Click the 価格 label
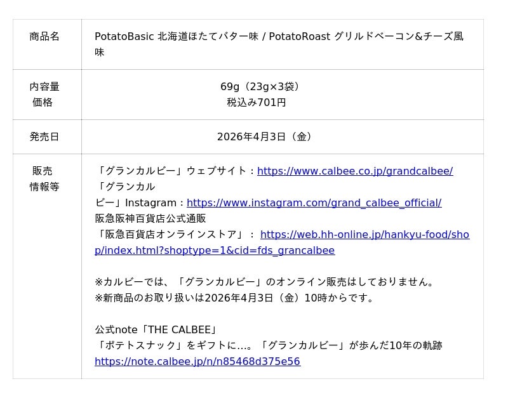This screenshot has height=398, width=508. [x=43, y=102]
